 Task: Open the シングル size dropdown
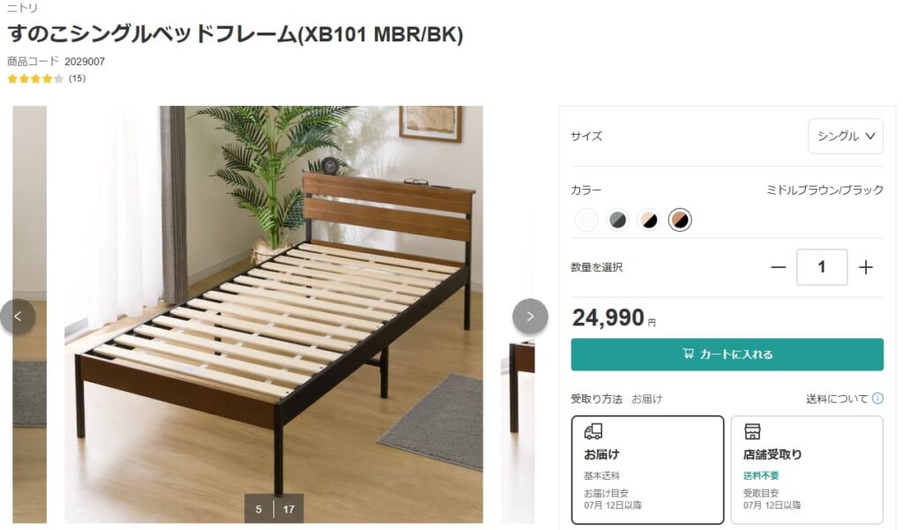tap(846, 136)
